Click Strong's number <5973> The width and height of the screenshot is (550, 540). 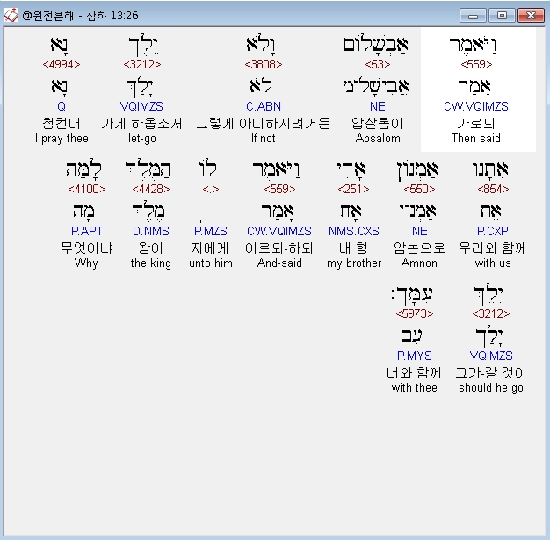pos(415,313)
